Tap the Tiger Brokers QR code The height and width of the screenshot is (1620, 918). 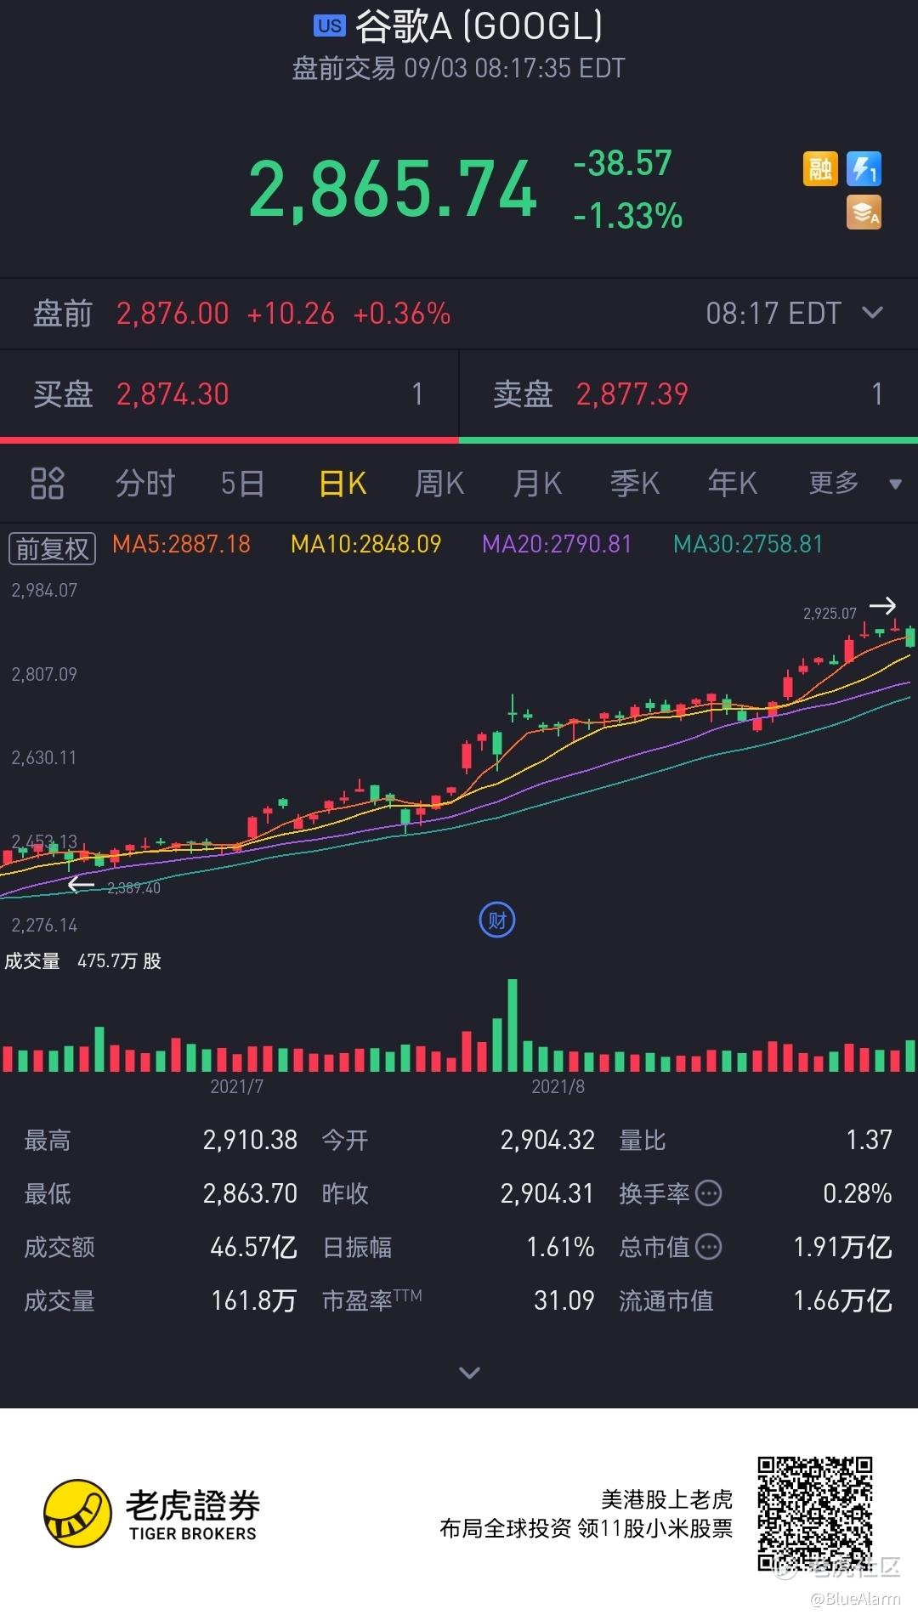(x=815, y=1513)
